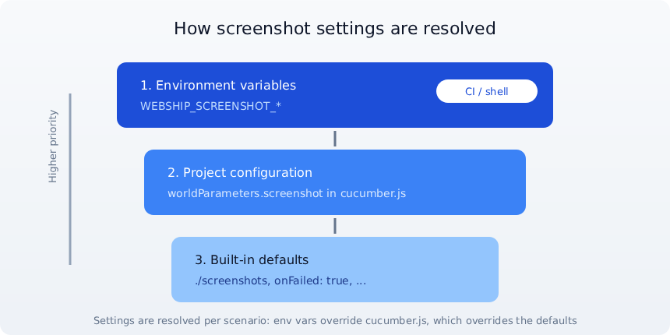The image size is (670, 335).
Task: Click the title How screenshot settings are resolved
Action: (x=335, y=29)
